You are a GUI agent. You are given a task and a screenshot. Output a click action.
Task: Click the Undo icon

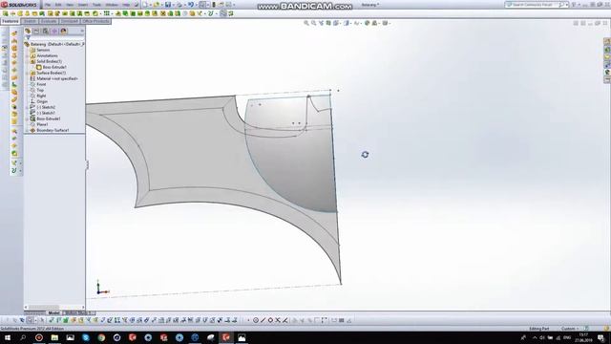(x=191, y=5)
